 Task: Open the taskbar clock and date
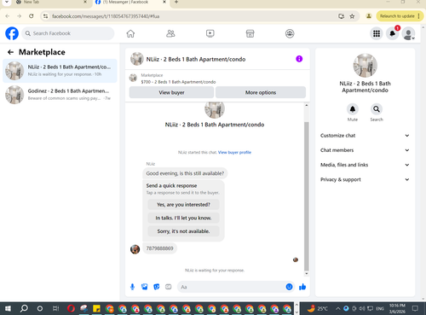coord(397,308)
